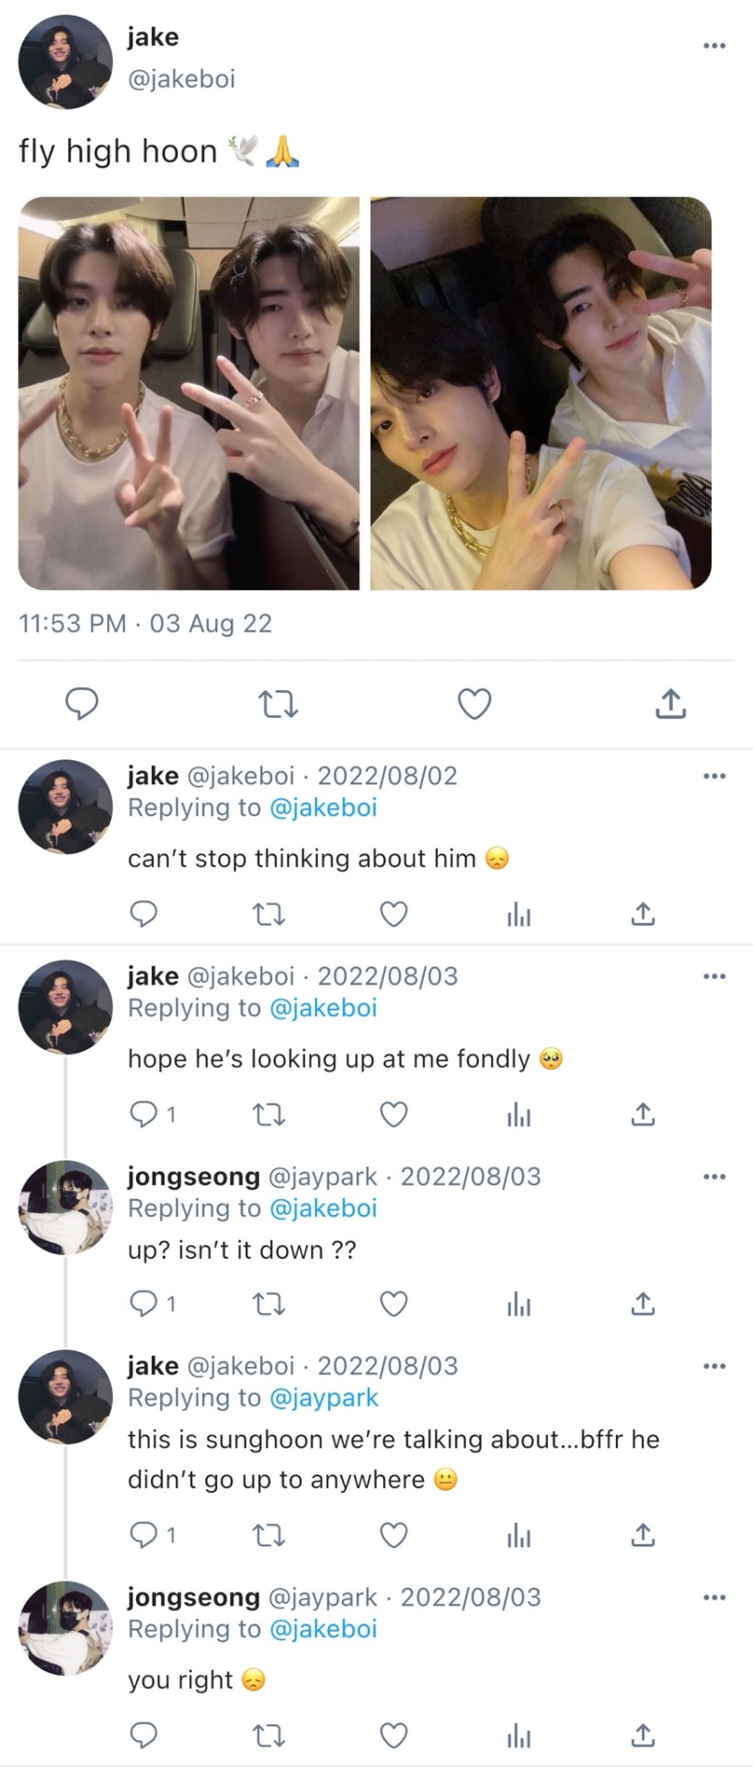View analytics for 'this is sunghoon' reply
Image resolution: width=753 pixels, height=1767 pixels.
click(519, 1535)
